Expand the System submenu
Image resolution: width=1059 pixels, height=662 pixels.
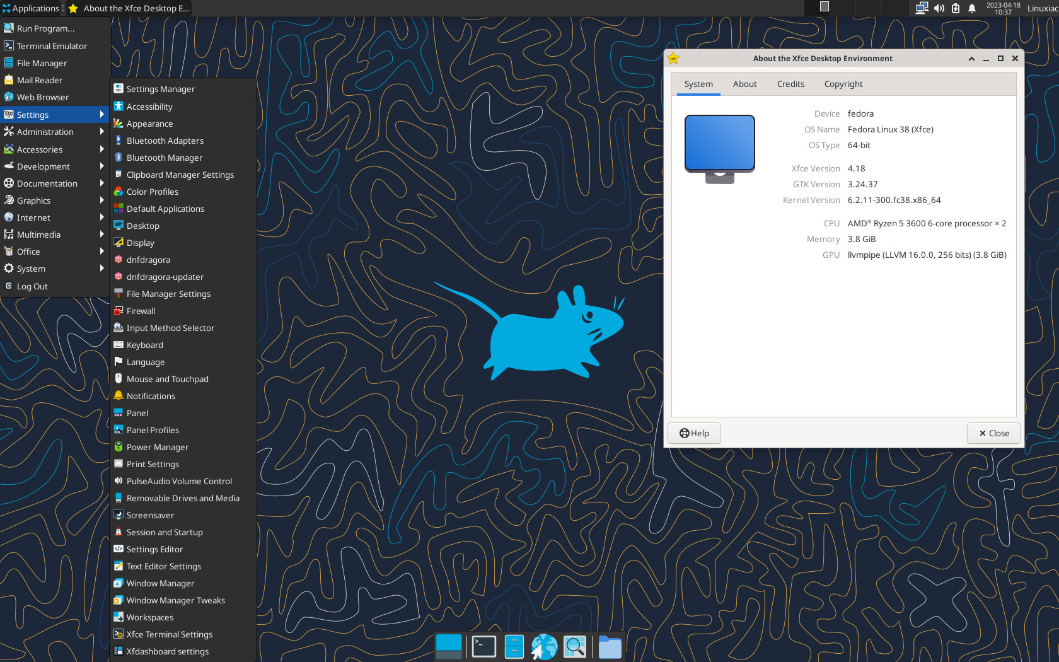54,269
